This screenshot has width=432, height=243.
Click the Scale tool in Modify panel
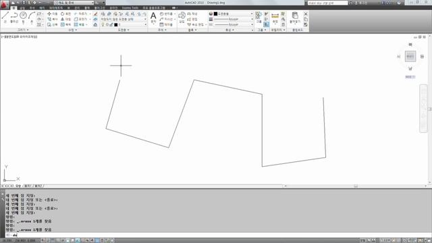(x=65, y=24)
